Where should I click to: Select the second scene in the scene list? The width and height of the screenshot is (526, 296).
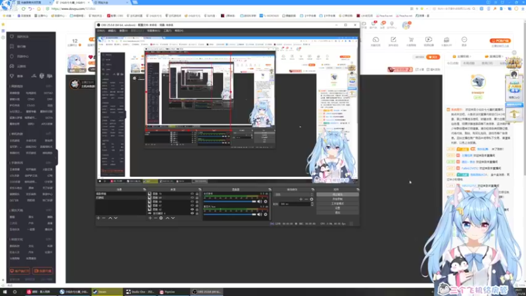click(x=121, y=198)
